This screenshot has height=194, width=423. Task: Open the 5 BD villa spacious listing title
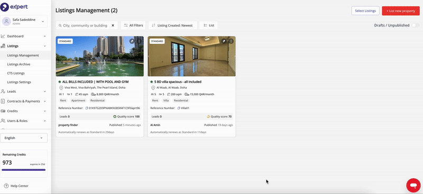click(178, 82)
